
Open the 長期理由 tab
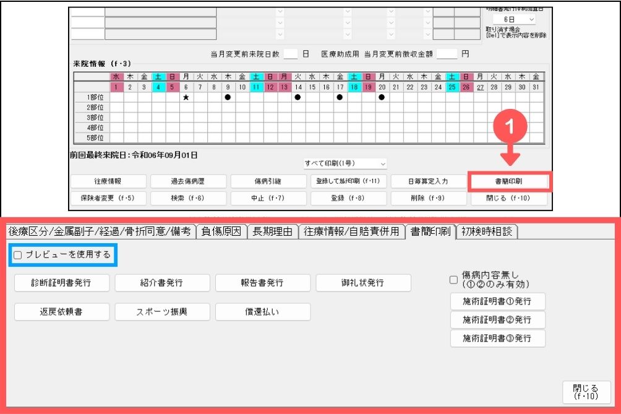(x=272, y=231)
